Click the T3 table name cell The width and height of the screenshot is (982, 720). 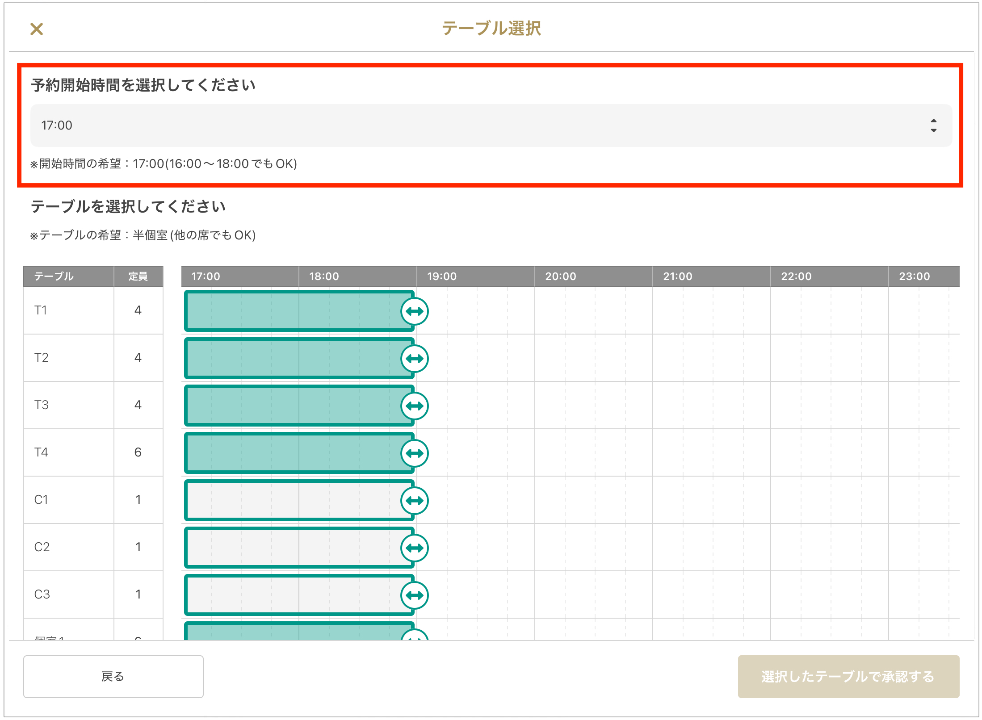pos(68,405)
